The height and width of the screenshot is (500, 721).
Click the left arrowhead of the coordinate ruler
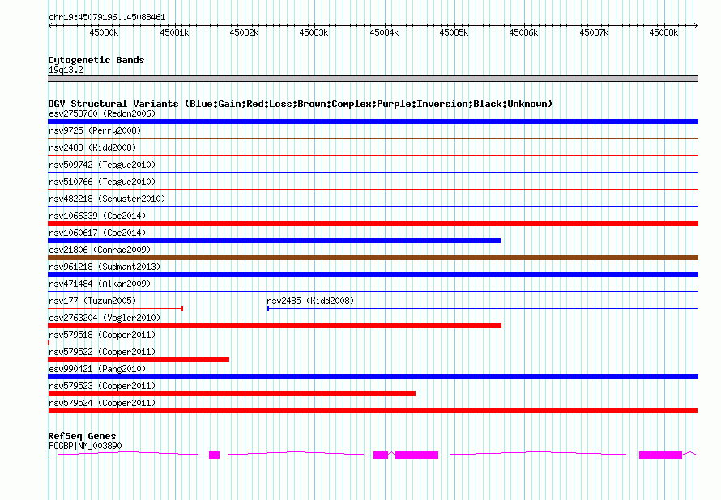click(50, 25)
